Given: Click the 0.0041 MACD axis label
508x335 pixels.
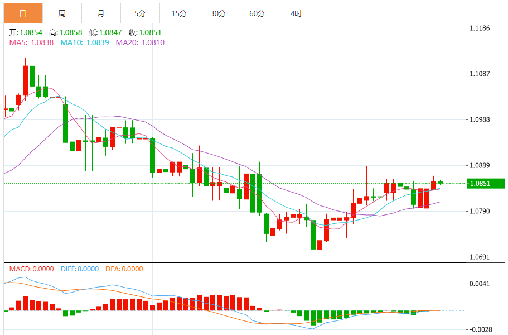Looking at the screenshot, I should pos(480,284).
